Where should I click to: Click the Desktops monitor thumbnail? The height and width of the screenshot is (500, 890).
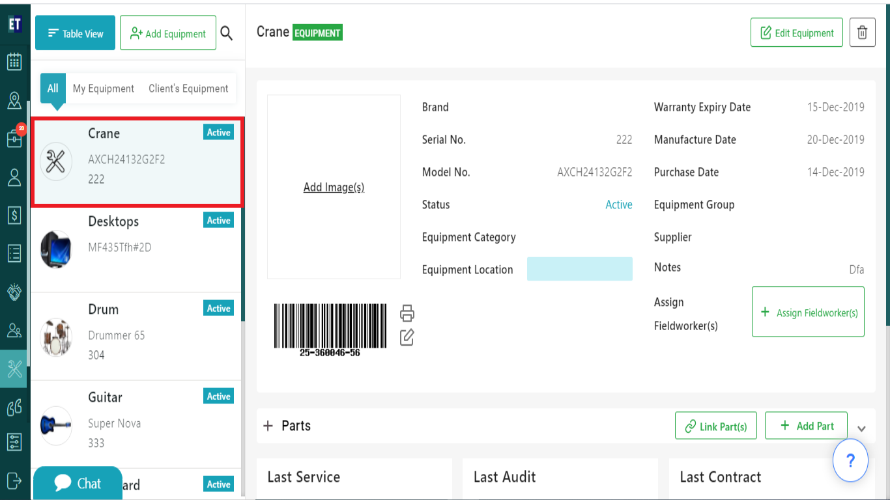pyautogui.click(x=55, y=249)
